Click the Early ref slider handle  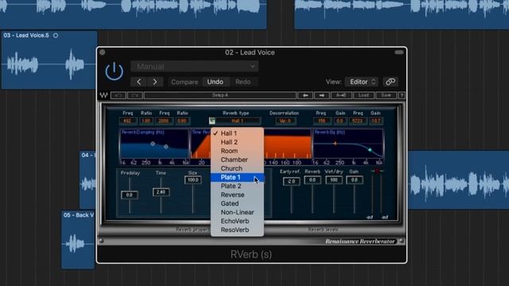(x=291, y=182)
